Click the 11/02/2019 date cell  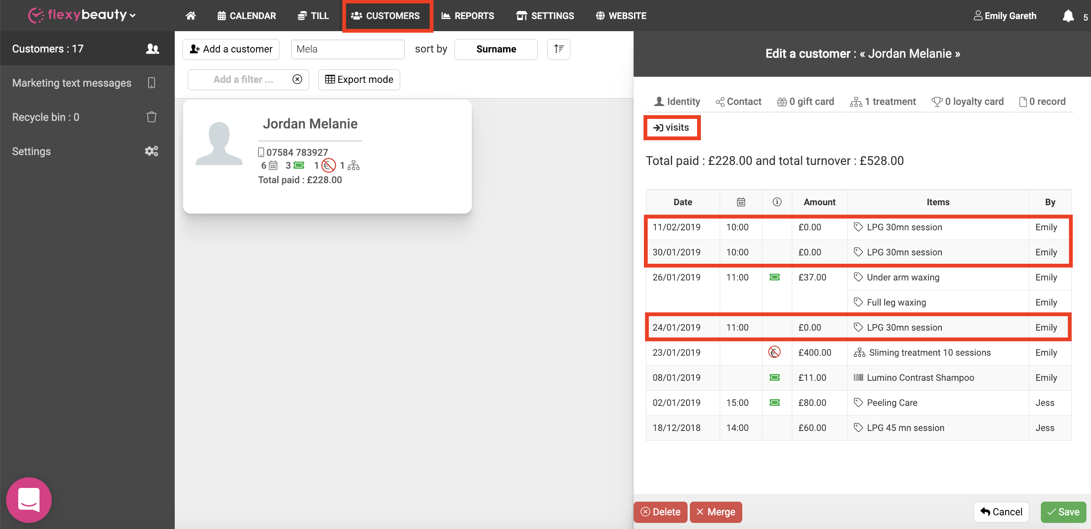(x=683, y=227)
